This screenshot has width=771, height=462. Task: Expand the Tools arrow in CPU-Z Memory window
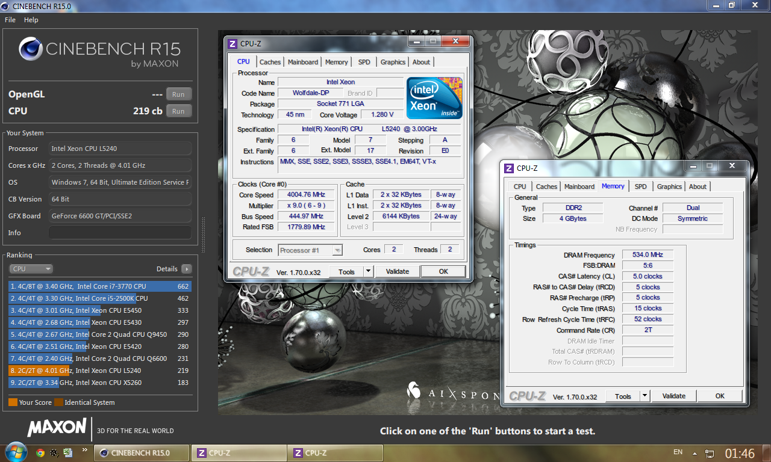click(x=645, y=396)
